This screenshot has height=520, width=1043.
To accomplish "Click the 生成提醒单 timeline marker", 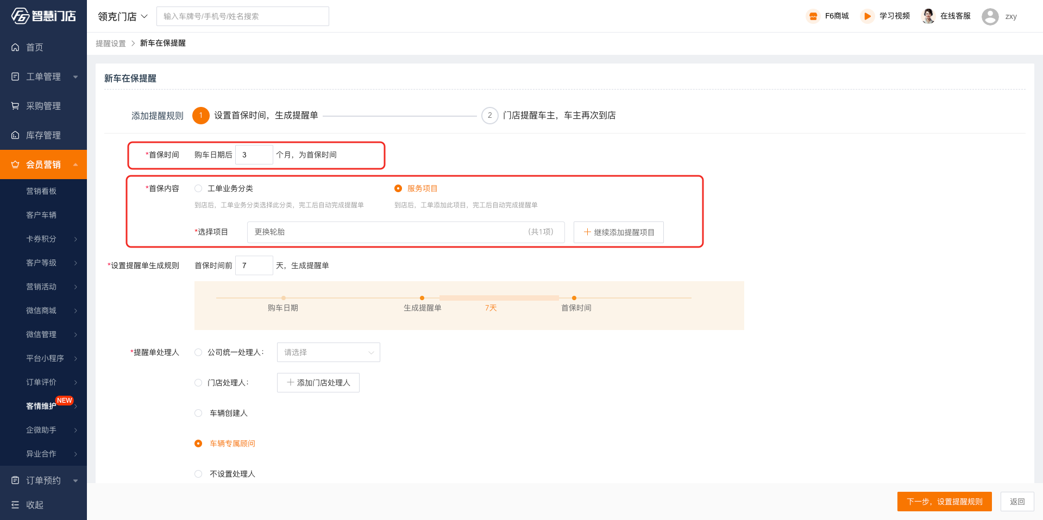I will point(422,298).
